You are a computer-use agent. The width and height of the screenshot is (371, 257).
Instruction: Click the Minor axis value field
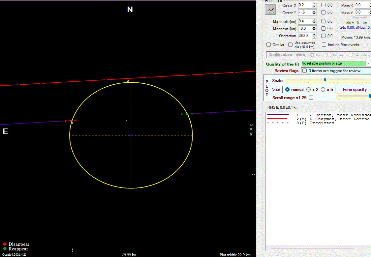(x=305, y=29)
